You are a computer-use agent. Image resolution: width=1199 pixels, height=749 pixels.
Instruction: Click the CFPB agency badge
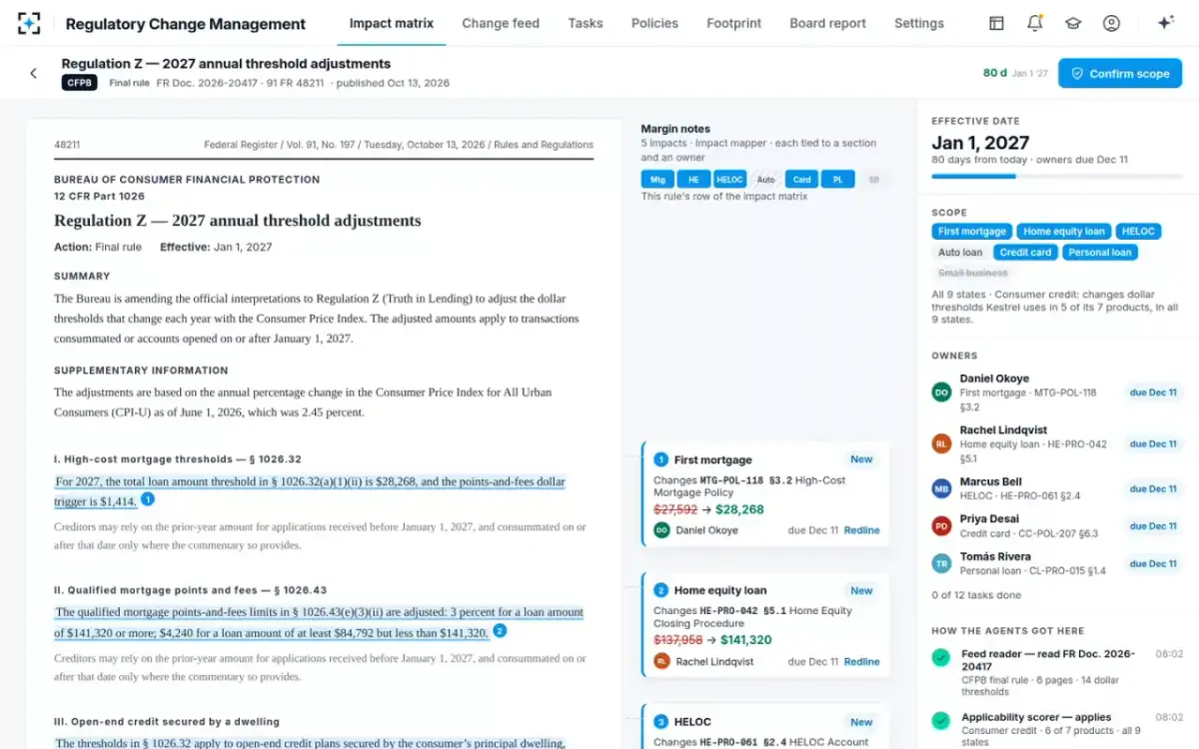(80, 83)
